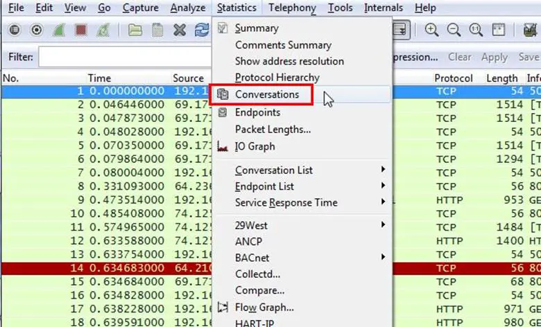The image size is (541, 327).
Task: Click the resize all columns icon
Action: (498, 30)
